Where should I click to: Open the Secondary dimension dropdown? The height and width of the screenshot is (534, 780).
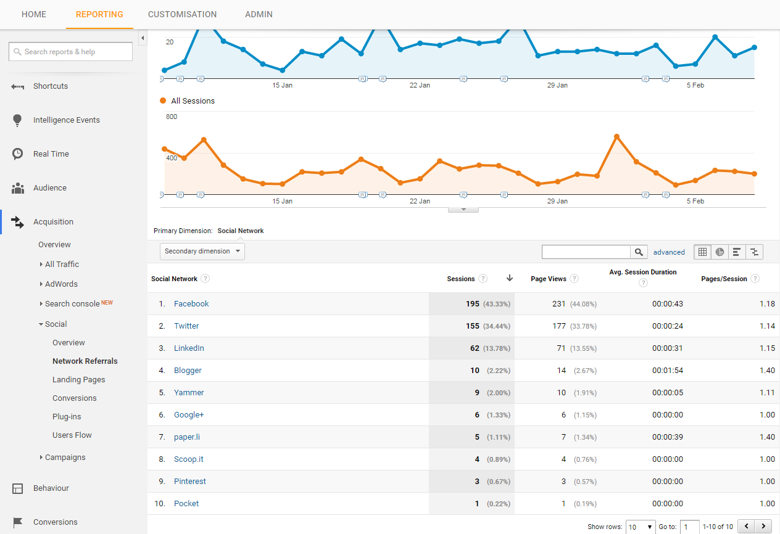(202, 252)
